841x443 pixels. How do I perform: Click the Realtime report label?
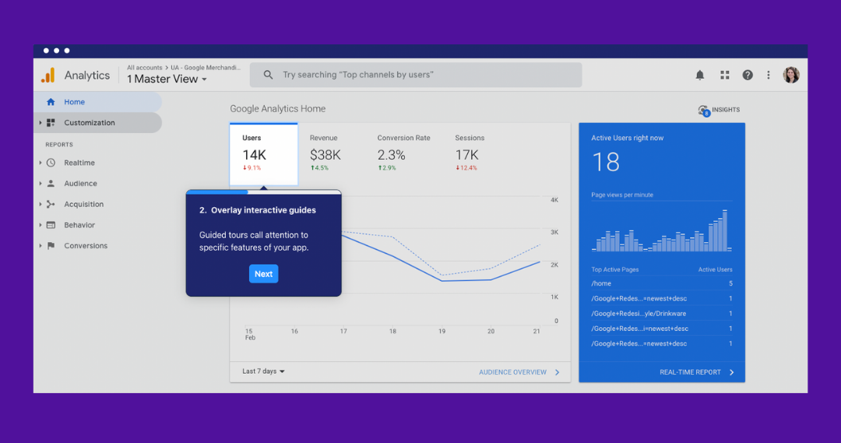pos(79,163)
